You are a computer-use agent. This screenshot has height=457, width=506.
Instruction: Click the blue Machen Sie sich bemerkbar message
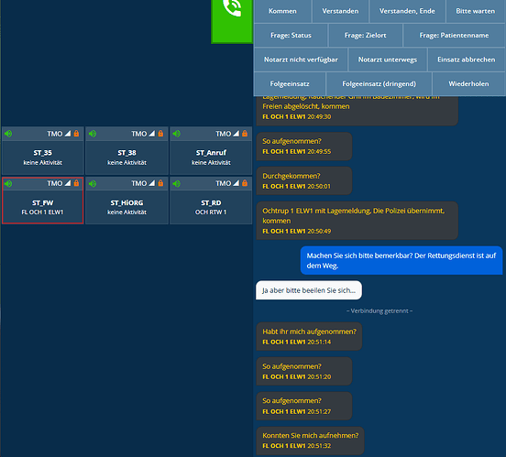401,261
